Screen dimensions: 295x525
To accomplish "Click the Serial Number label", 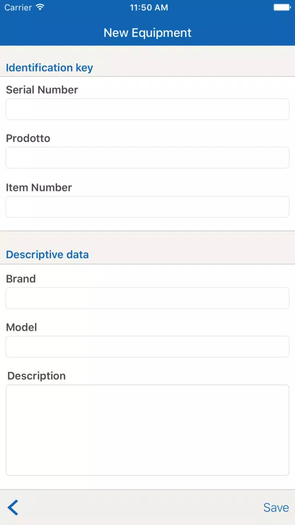I will [42, 90].
